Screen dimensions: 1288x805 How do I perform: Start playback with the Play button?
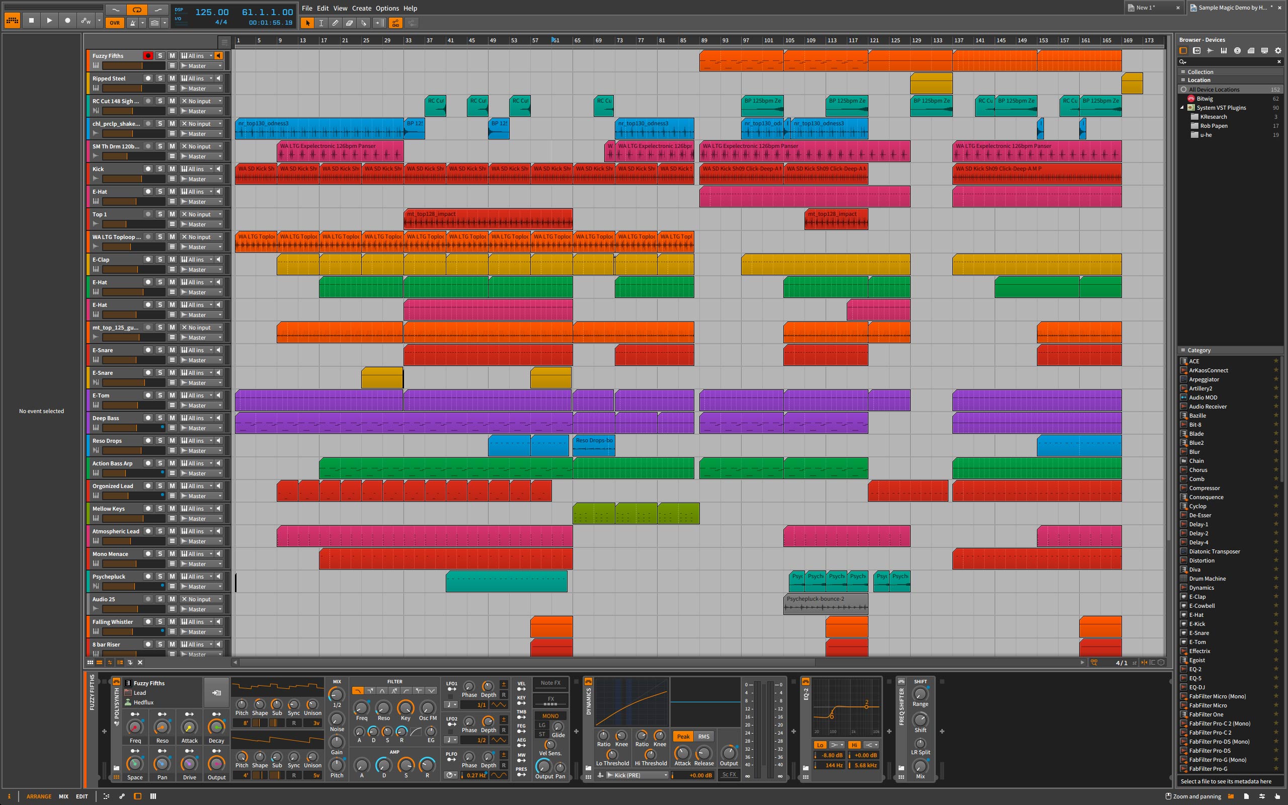pyautogui.click(x=49, y=21)
